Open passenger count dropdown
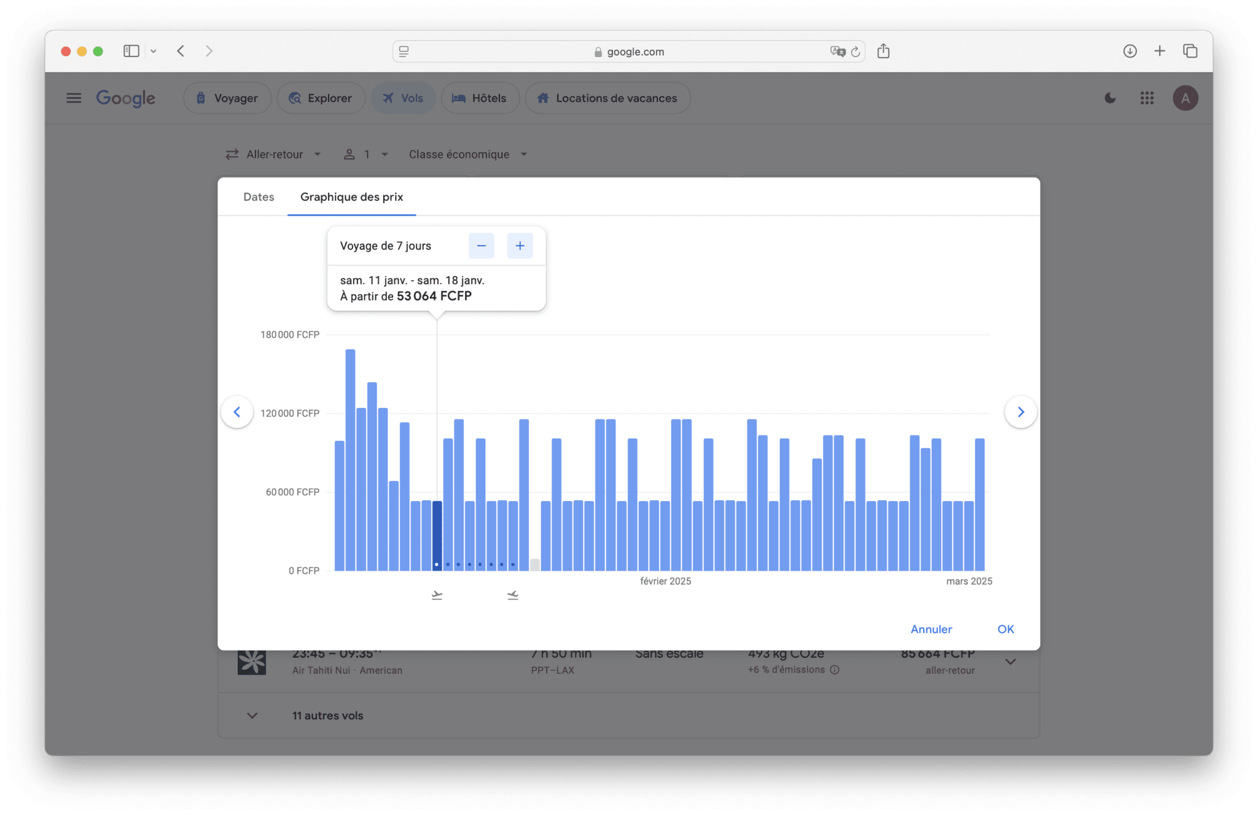Viewport: 1258px width, 815px height. coord(366,155)
